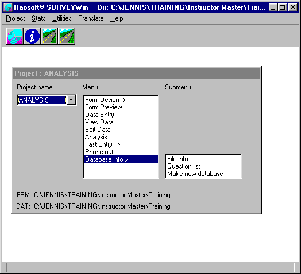
Task: Open the Help menu
Action: tap(117, 18)
